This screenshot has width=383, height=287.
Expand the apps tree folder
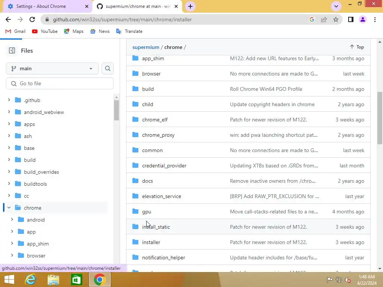(x=9, y=124)
